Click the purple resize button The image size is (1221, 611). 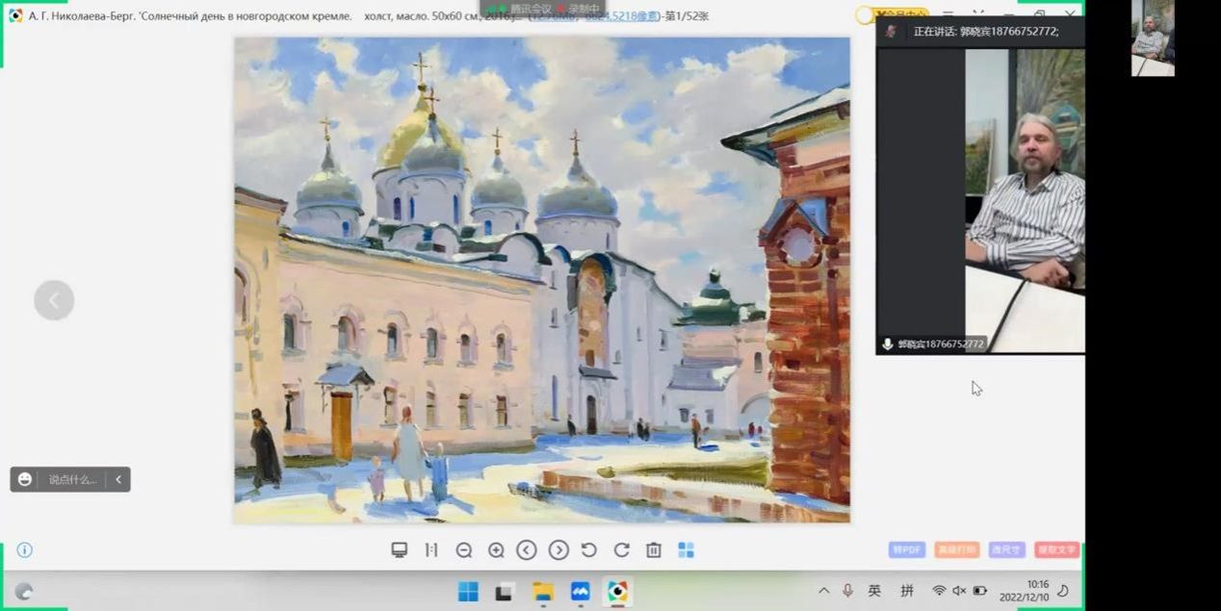(x=1006, y=549)
